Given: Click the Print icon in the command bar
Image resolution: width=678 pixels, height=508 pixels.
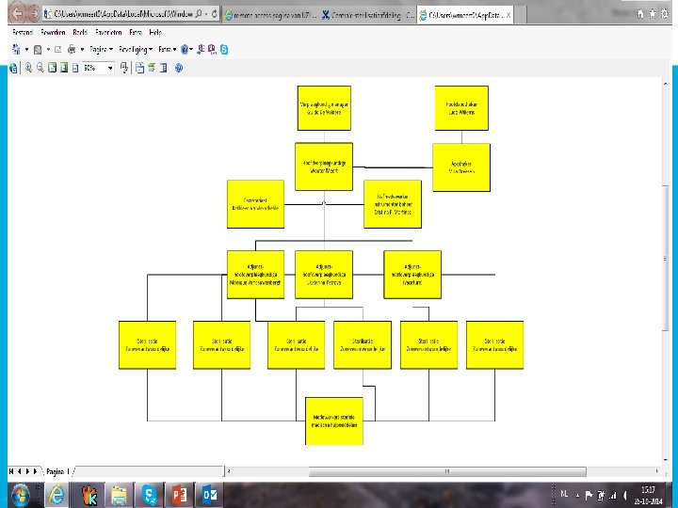Looking at the screenshot, I should tap(72, 49).
